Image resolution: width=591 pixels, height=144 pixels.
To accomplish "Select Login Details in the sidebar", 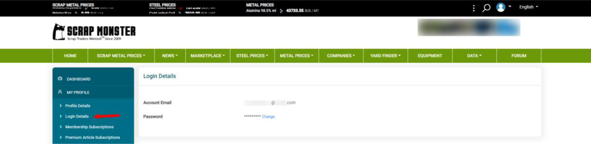I will [77, 116].
